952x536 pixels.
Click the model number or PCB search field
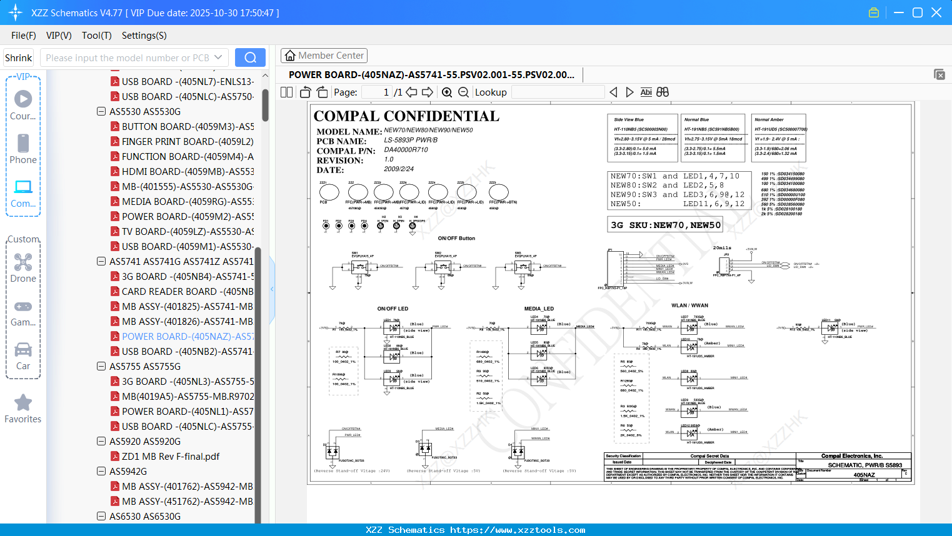point(127,57)
